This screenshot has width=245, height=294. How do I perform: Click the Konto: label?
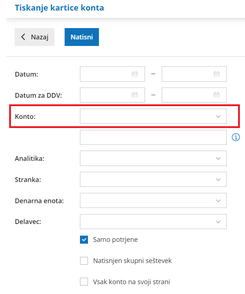[x=25, y=117]
